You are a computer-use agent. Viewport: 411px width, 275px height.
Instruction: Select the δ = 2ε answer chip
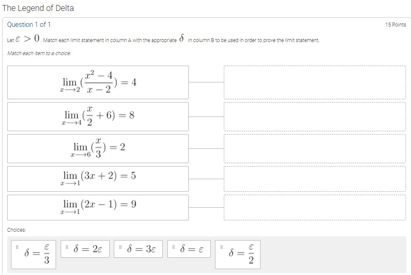[x=85, y=249]
